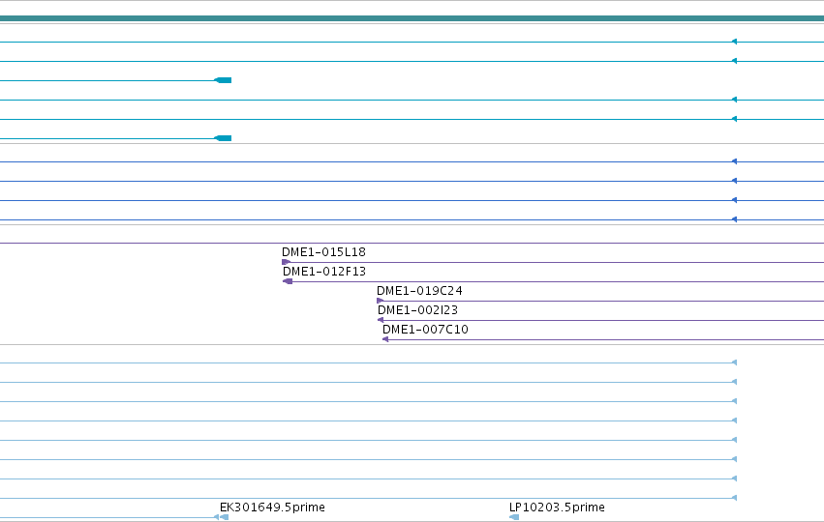Select the DME1-002I23 clone label

[x=417, y=310]
